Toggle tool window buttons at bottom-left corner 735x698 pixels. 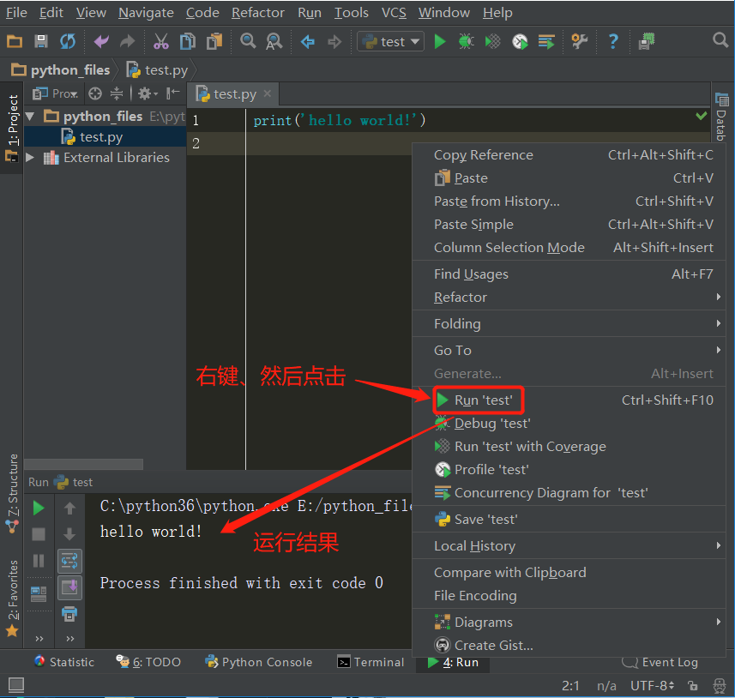(15, 685)
